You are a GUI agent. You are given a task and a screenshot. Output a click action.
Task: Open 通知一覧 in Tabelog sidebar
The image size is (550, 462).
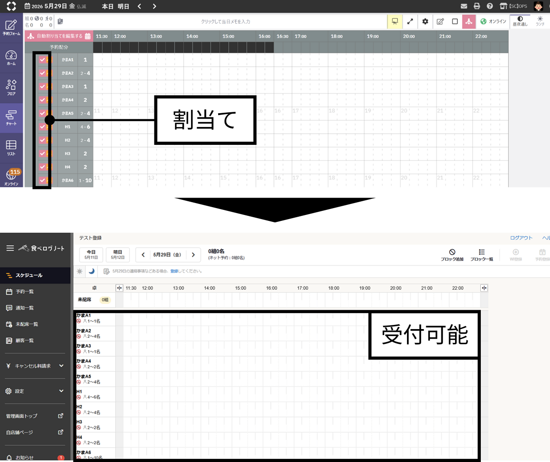(x=35, y=308)
